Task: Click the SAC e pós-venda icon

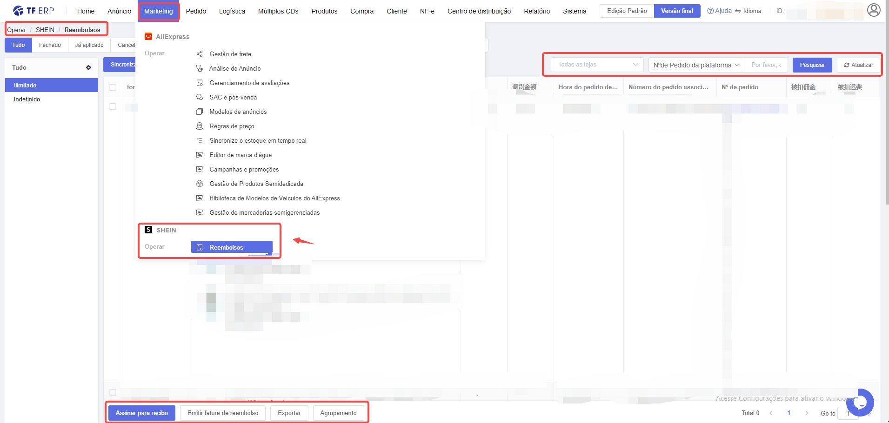Action: click(x=200, y=97)
